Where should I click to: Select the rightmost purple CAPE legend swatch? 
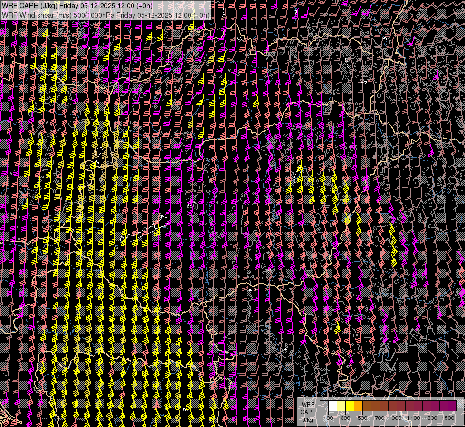452,406
